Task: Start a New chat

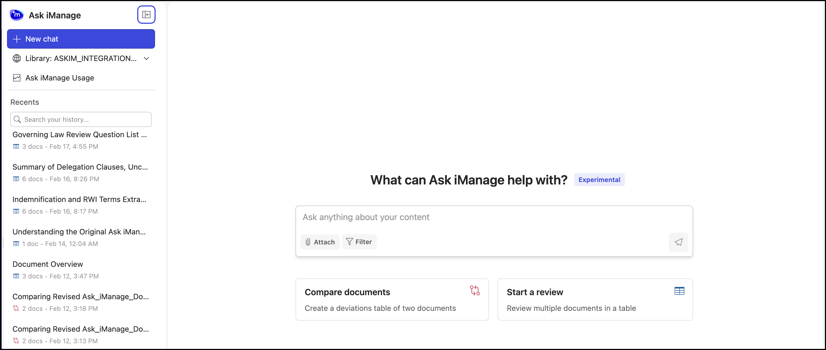Action: click(81, 39)
